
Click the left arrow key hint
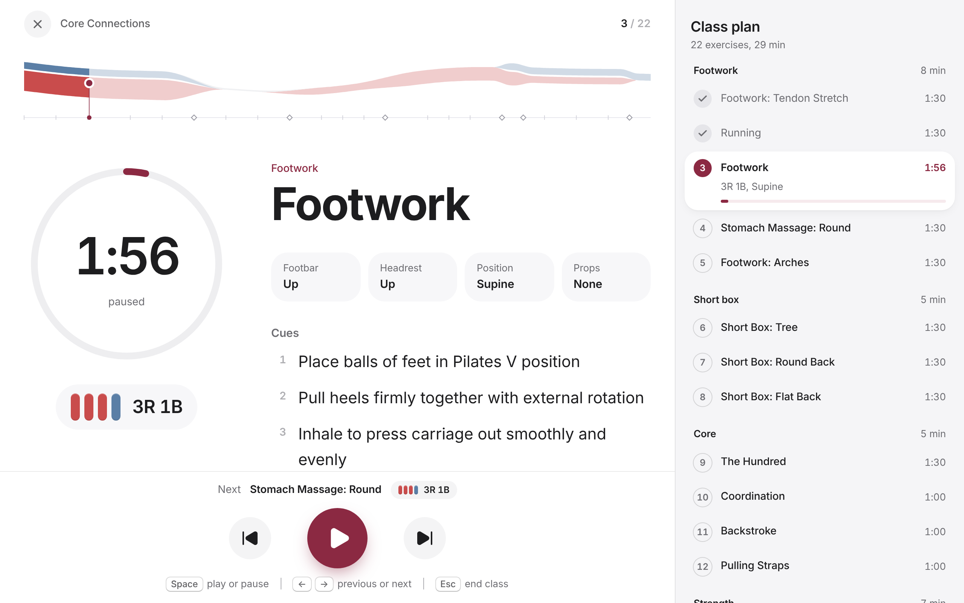302,584
